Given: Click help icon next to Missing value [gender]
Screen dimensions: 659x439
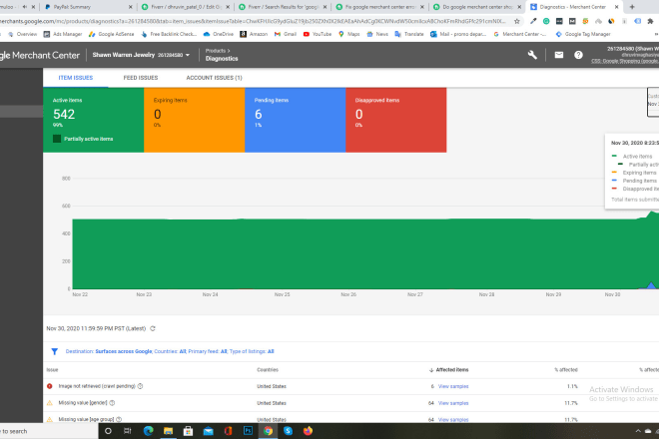Looking at the screenshot, I should (112, 403).
